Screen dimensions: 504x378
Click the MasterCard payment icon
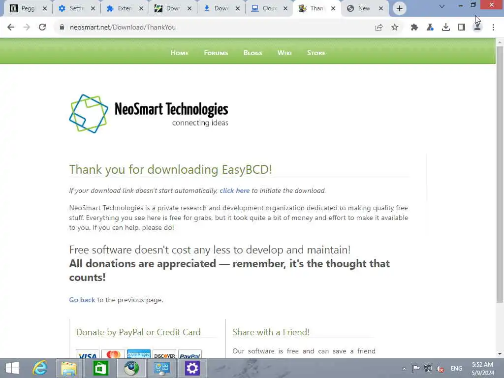pos(113,354)
